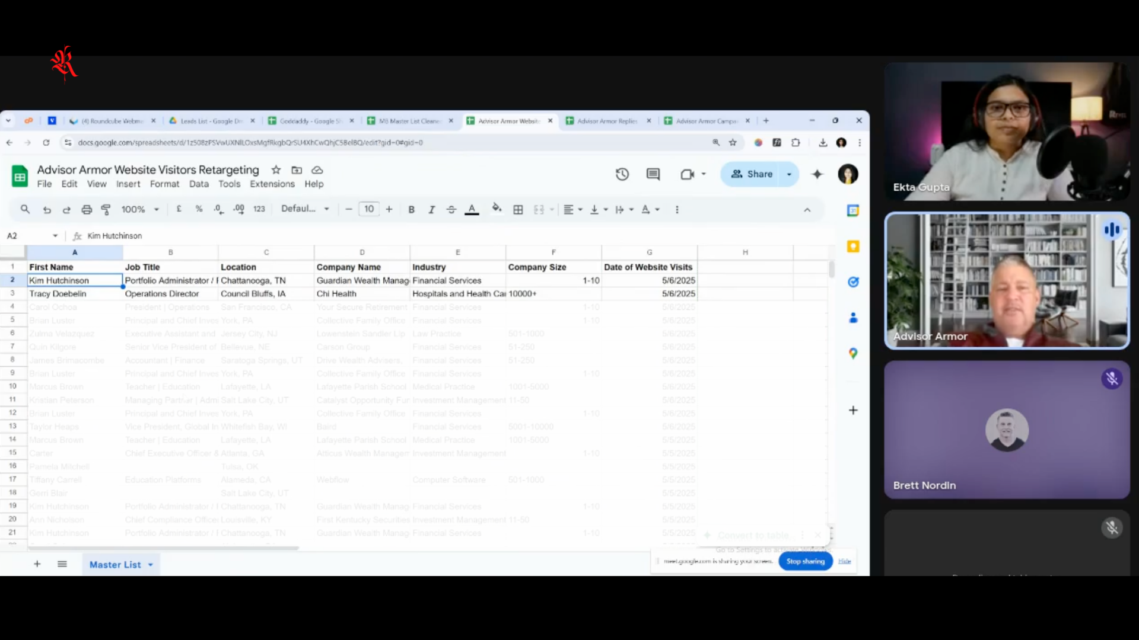Open the comments panel icon
The image size is (1139, 640).
tap(653, 174)
